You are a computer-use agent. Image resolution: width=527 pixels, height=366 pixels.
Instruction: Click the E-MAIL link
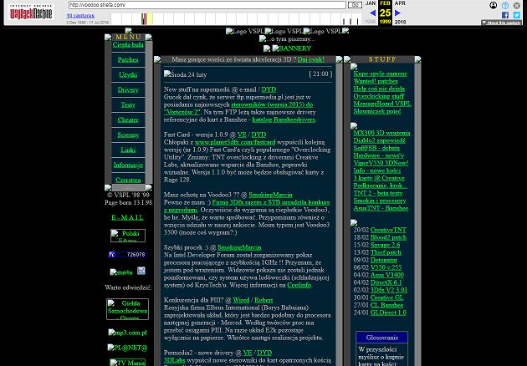[x=127, y=217]
